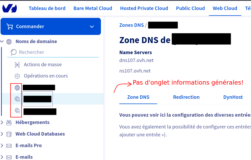Click the Web Cloud Databases icon
Screen dimensions: 251x160
tap(9, 134)
